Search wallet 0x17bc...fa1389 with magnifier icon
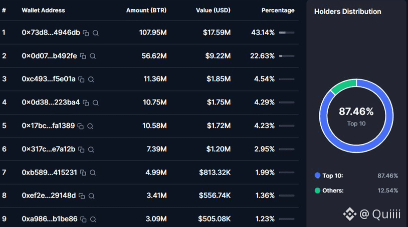The image size is (408, 227). point(90,126)
